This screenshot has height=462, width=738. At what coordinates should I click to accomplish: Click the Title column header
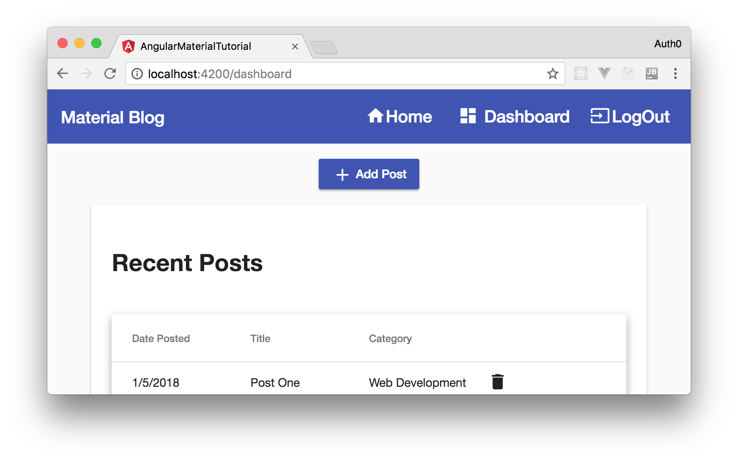260,339
